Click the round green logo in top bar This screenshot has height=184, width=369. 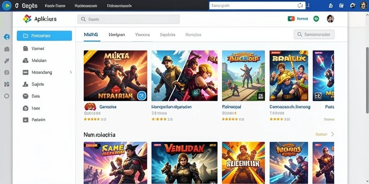coord(7,5)
